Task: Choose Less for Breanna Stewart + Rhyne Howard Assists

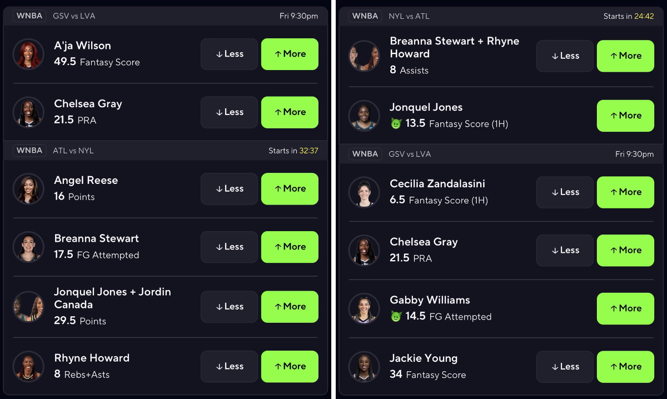Action: tap(565, 56)
